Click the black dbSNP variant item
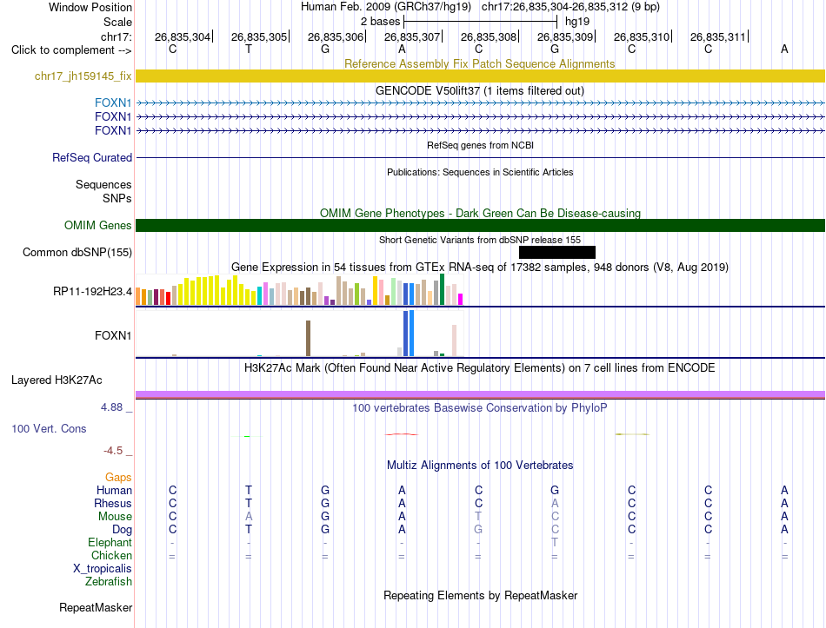The width and height of the screenshot is (826, 628). (556, 252)
